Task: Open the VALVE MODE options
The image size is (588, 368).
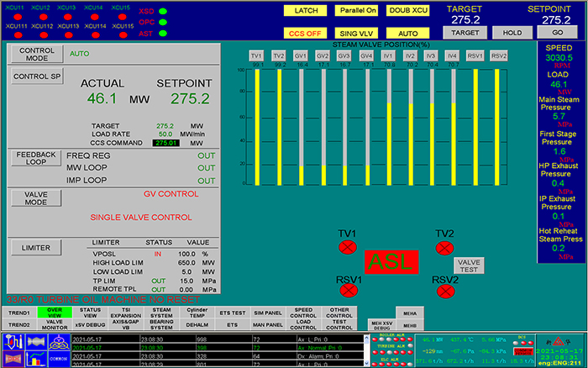Action: 34,197
